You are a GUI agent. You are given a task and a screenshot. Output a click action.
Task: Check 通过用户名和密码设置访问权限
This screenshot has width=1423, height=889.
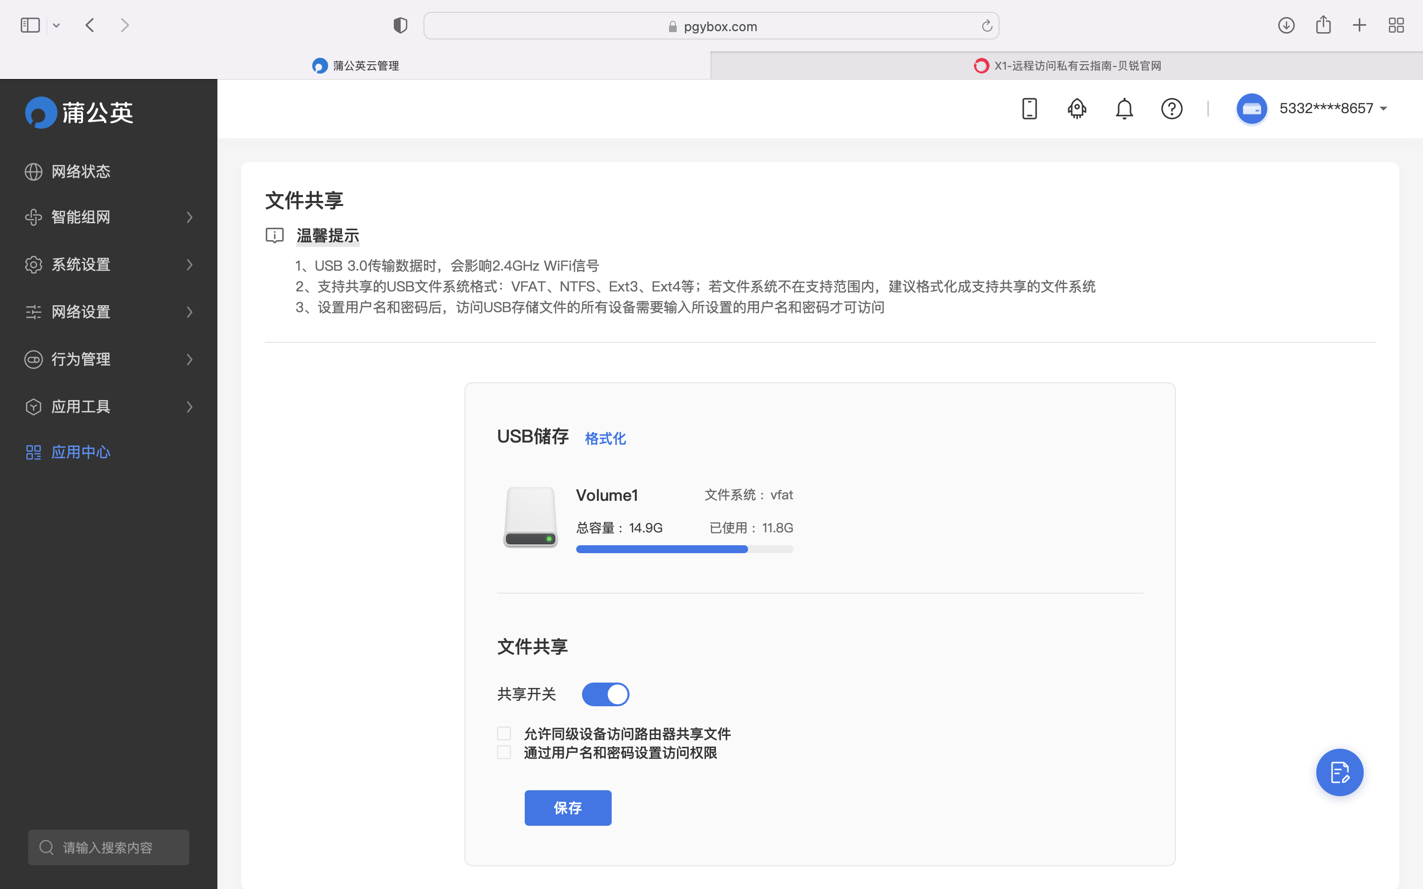click(x=504, y=752)
